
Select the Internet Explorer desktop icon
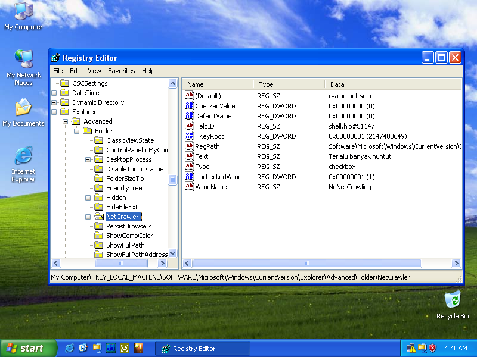coord(23,165)
